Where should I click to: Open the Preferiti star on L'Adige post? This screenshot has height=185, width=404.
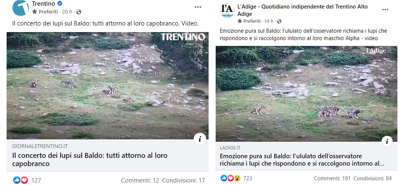240,21
